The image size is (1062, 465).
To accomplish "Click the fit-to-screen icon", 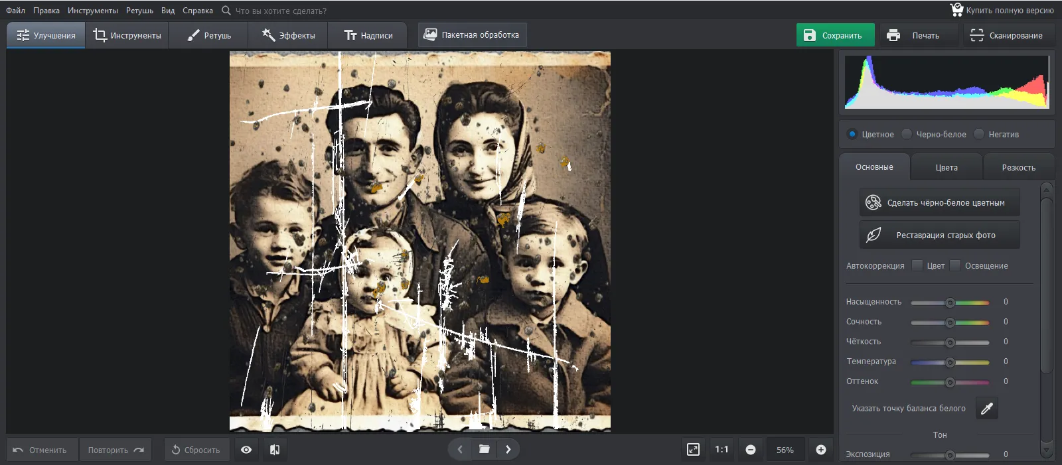I will 693,450.
